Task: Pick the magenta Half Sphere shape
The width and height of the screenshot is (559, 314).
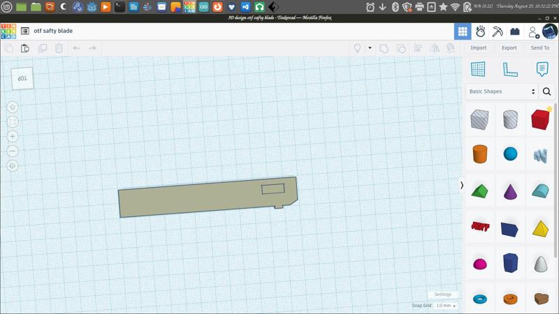Action: pyautogui.click(x=480, y=264)
